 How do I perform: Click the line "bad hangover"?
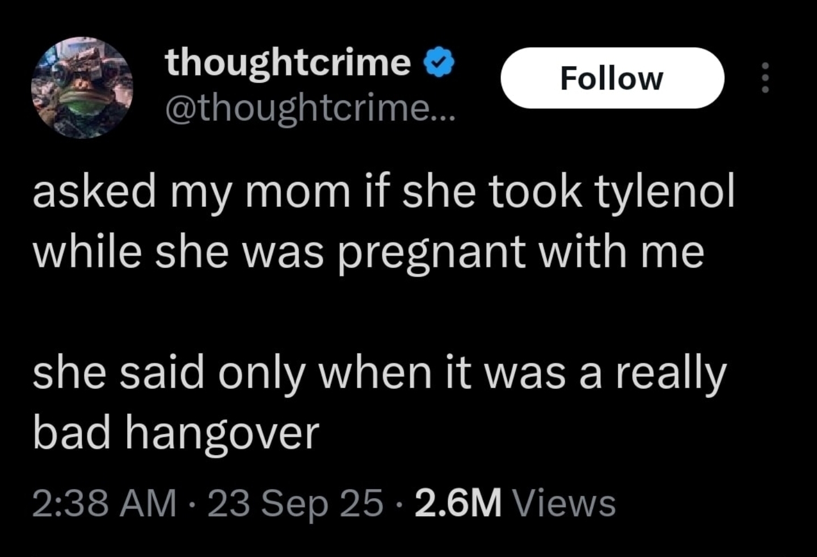pos(176,434)
